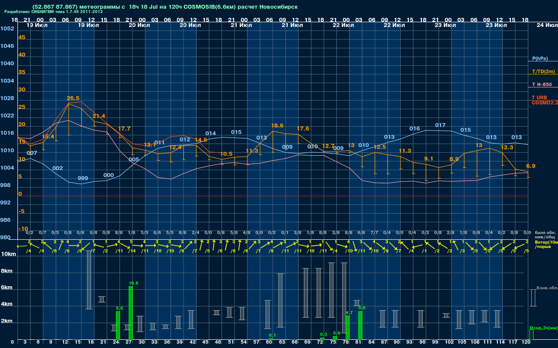Click the 002 pressure label

[x=58, y=168]
